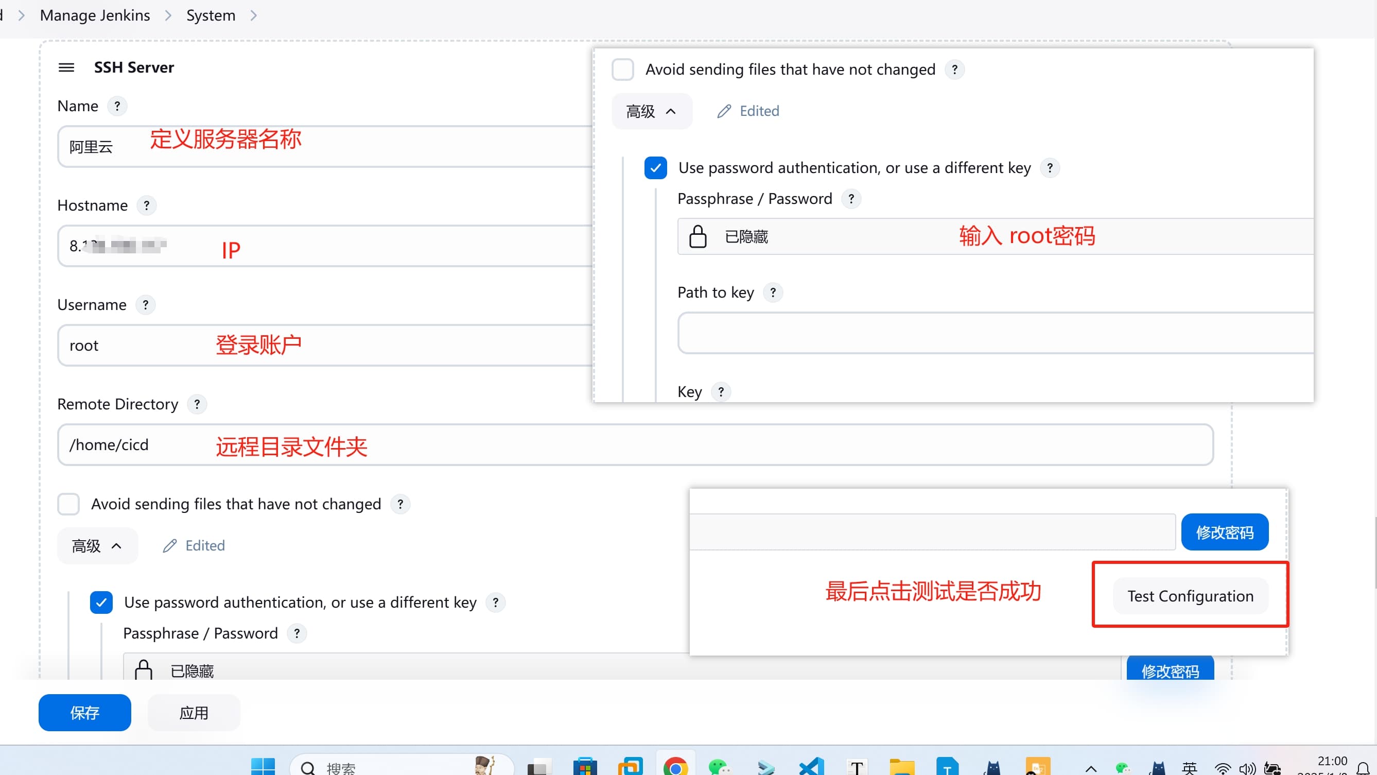Screen dimensions: 1377x775
Task: Show hidden system tray icons
Action: [1091, 769]
